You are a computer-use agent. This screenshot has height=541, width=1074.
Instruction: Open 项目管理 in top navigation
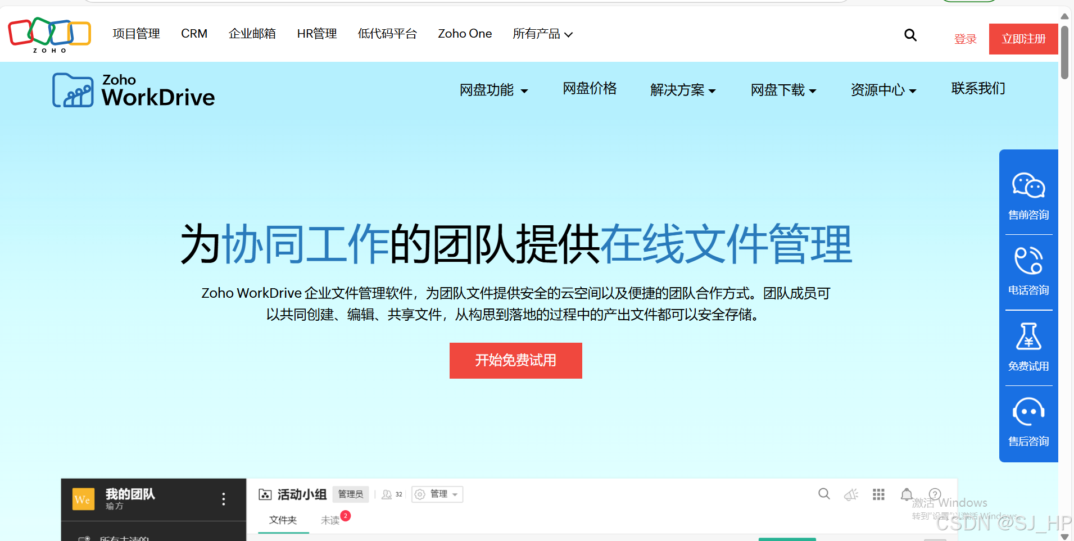[x=136, y=34]
